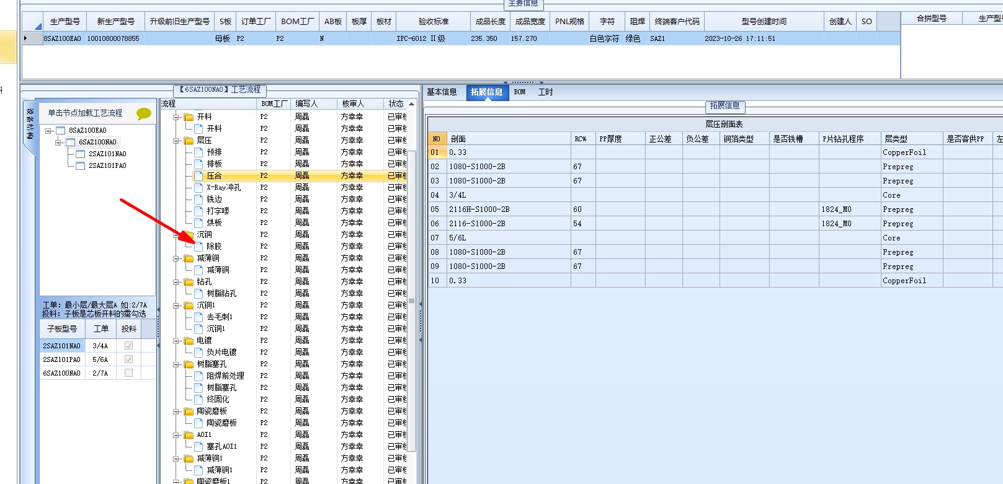Open the BOM tab
The image size is (1003, 484).
(x=520, y=92)
